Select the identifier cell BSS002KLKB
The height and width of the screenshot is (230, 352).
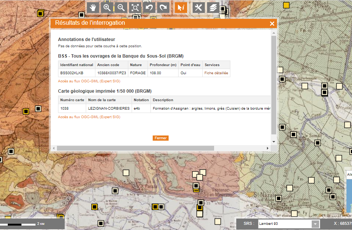pos(77,73)
